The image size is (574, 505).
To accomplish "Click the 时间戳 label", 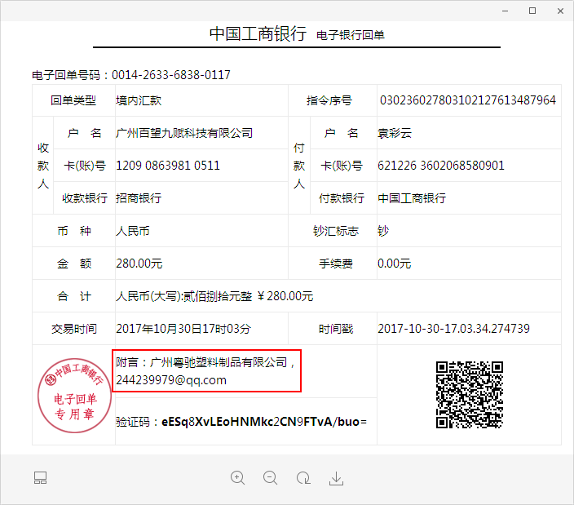I will pos(336,329).
